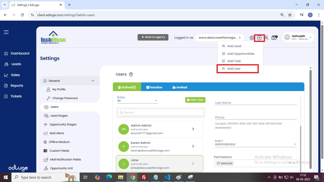The height and width of the screenshot is (182, 324).
Task: Click the settings gear icon in the header
Action: point(252,38)
